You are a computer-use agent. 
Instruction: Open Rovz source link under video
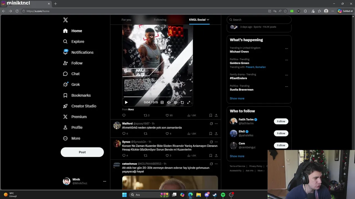(x=131, y=109)
